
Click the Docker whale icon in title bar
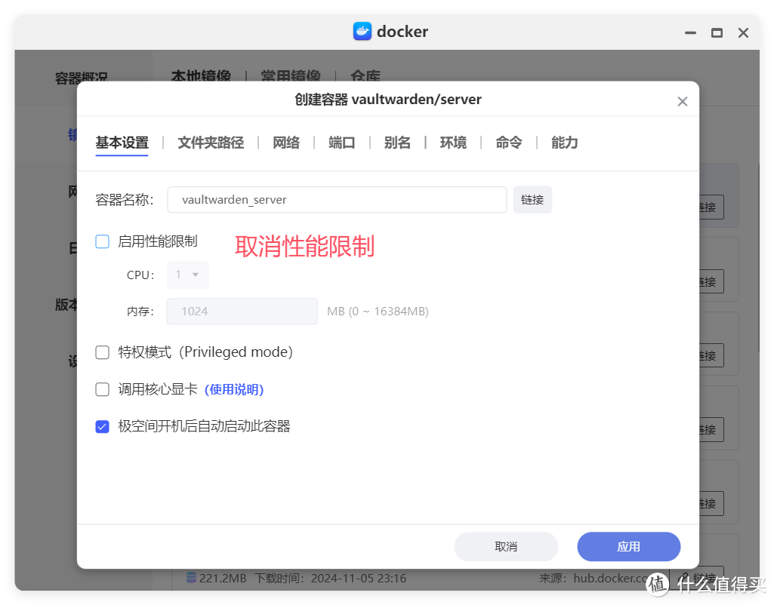tap(362, 32)
